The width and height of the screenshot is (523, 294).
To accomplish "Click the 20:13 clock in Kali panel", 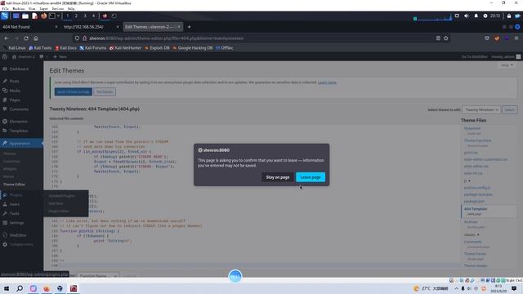I will coord(495,16).
